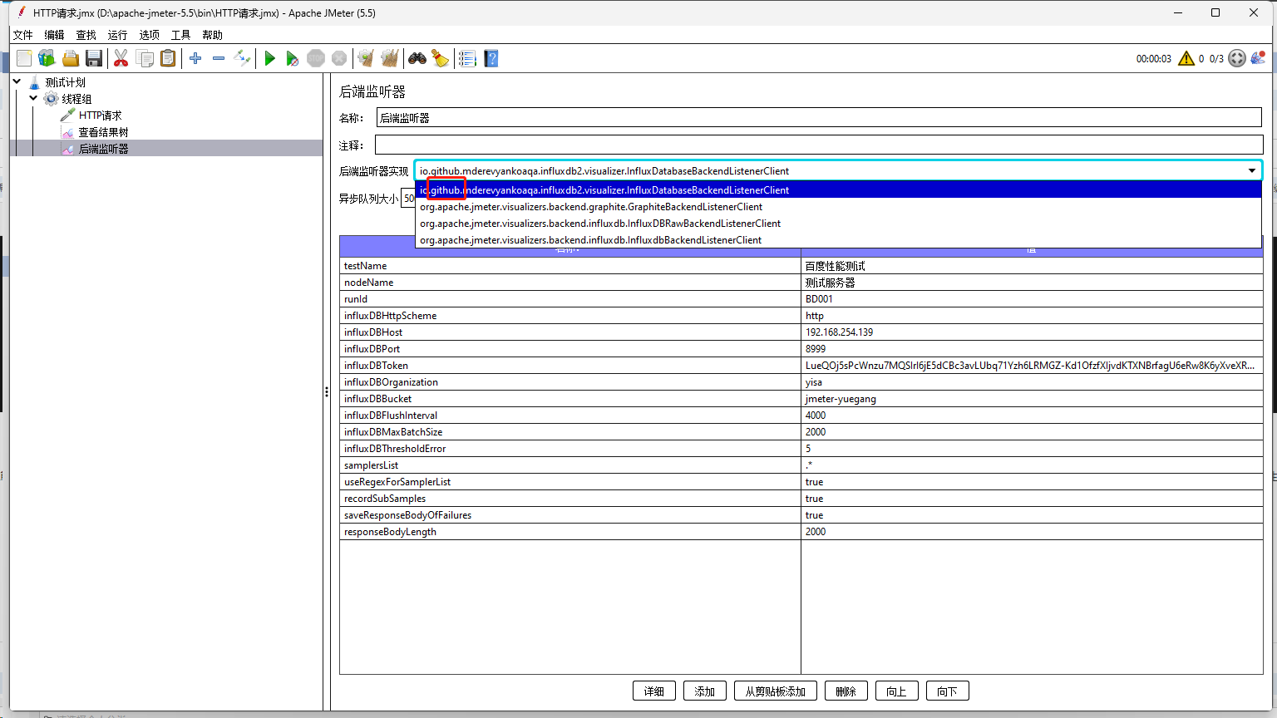Viewport: 1277px width, 718px height.
Task: Click the 详细 button
Action: (x=654, y=691)
